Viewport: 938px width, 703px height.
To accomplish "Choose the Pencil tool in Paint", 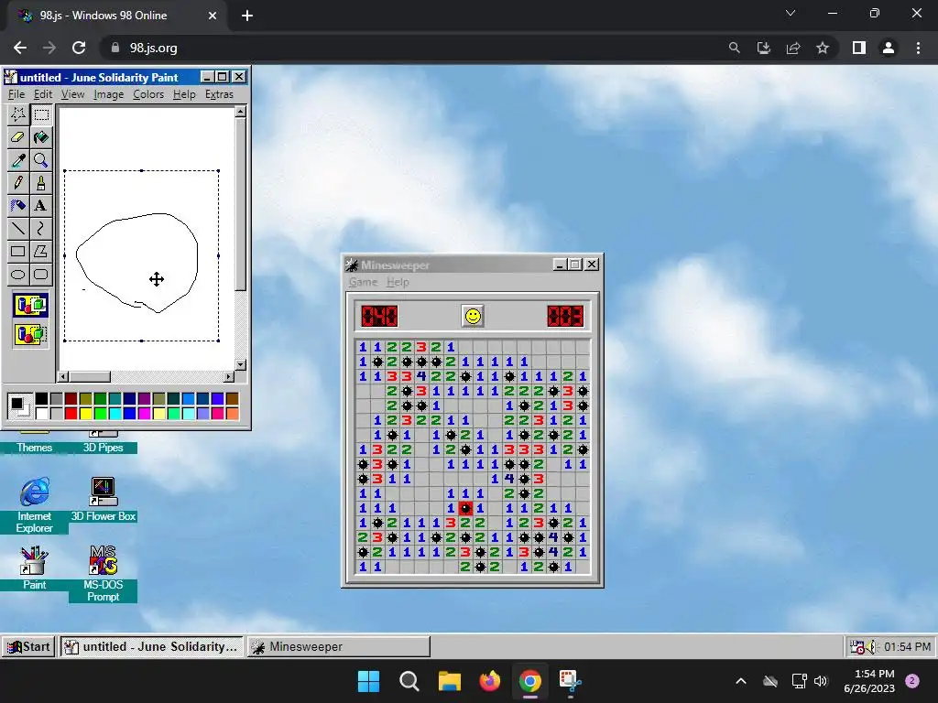I will (x=18, y=183).
